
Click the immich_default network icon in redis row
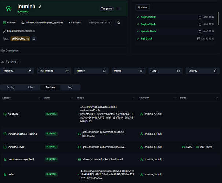pyautogui.click(x=142, y=175)
